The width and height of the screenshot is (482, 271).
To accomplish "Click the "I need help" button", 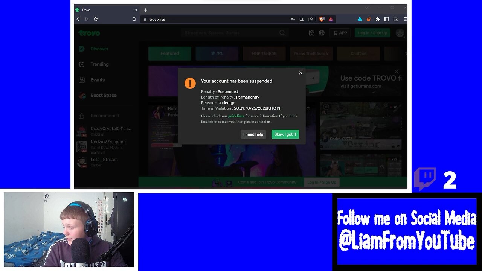I will click(x=253, y=134).
